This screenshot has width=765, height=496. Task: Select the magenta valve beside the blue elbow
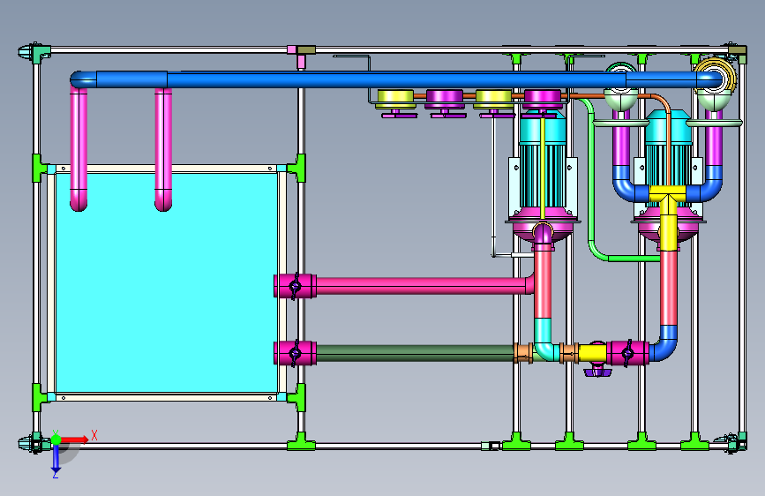(627, 353)
